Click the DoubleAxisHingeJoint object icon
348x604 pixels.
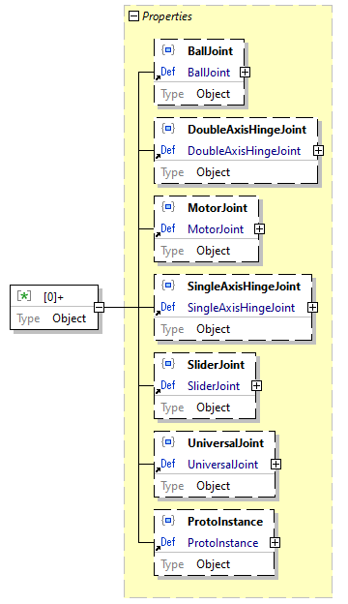point(168,129)
